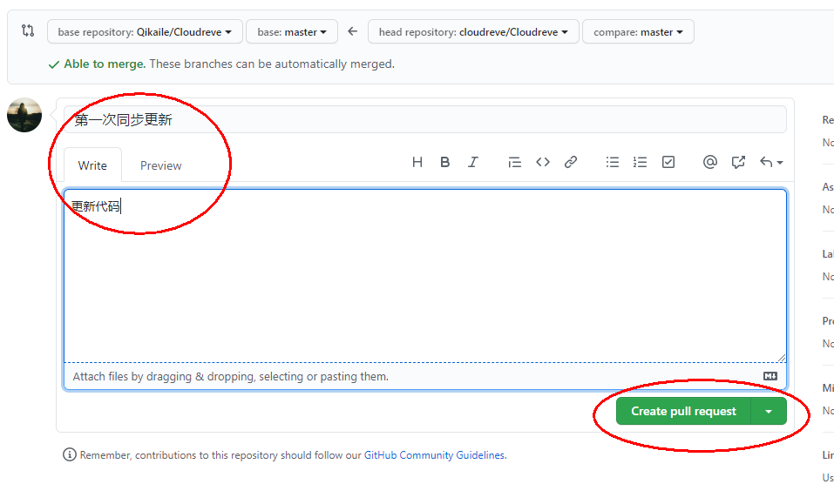Open GitHub Community Guidelines link

pos(433,454)
